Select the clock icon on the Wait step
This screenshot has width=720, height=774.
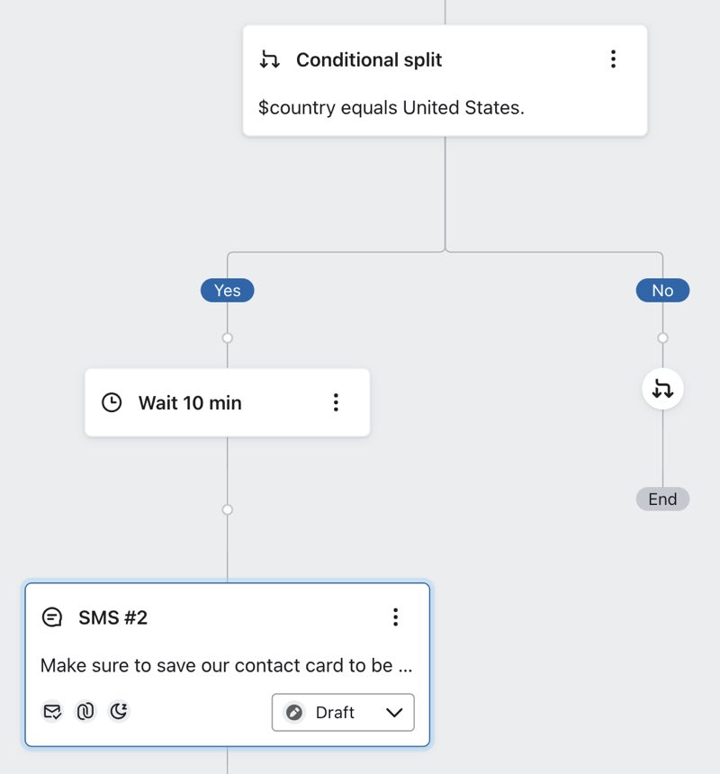click(x=112, y=402)
